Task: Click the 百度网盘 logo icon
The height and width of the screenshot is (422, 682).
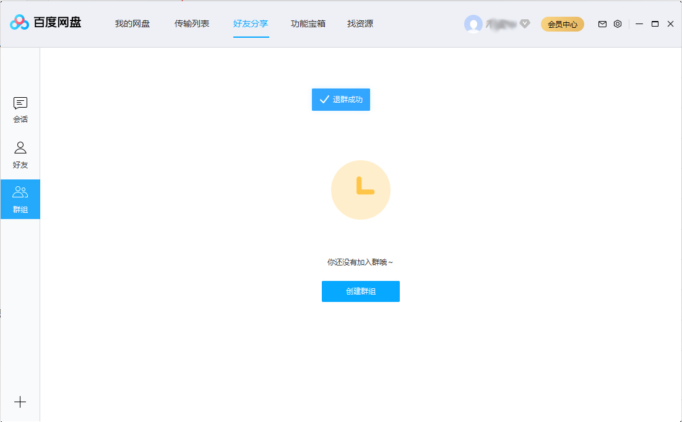Action: coord(19,24)
